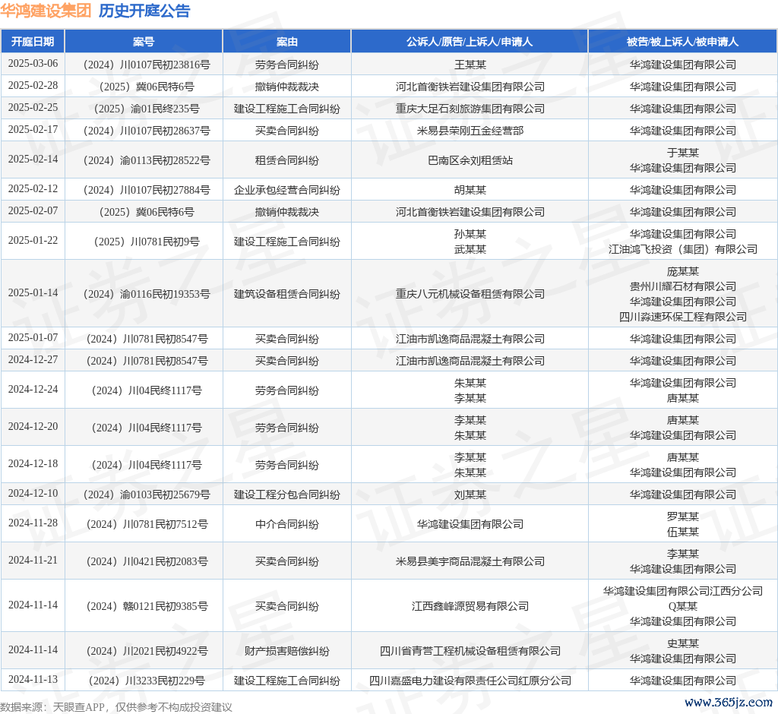The height and width of the screenshot is (714, 778).
Task: Click the 华鸿建设集团 title text
Action: 46,11
